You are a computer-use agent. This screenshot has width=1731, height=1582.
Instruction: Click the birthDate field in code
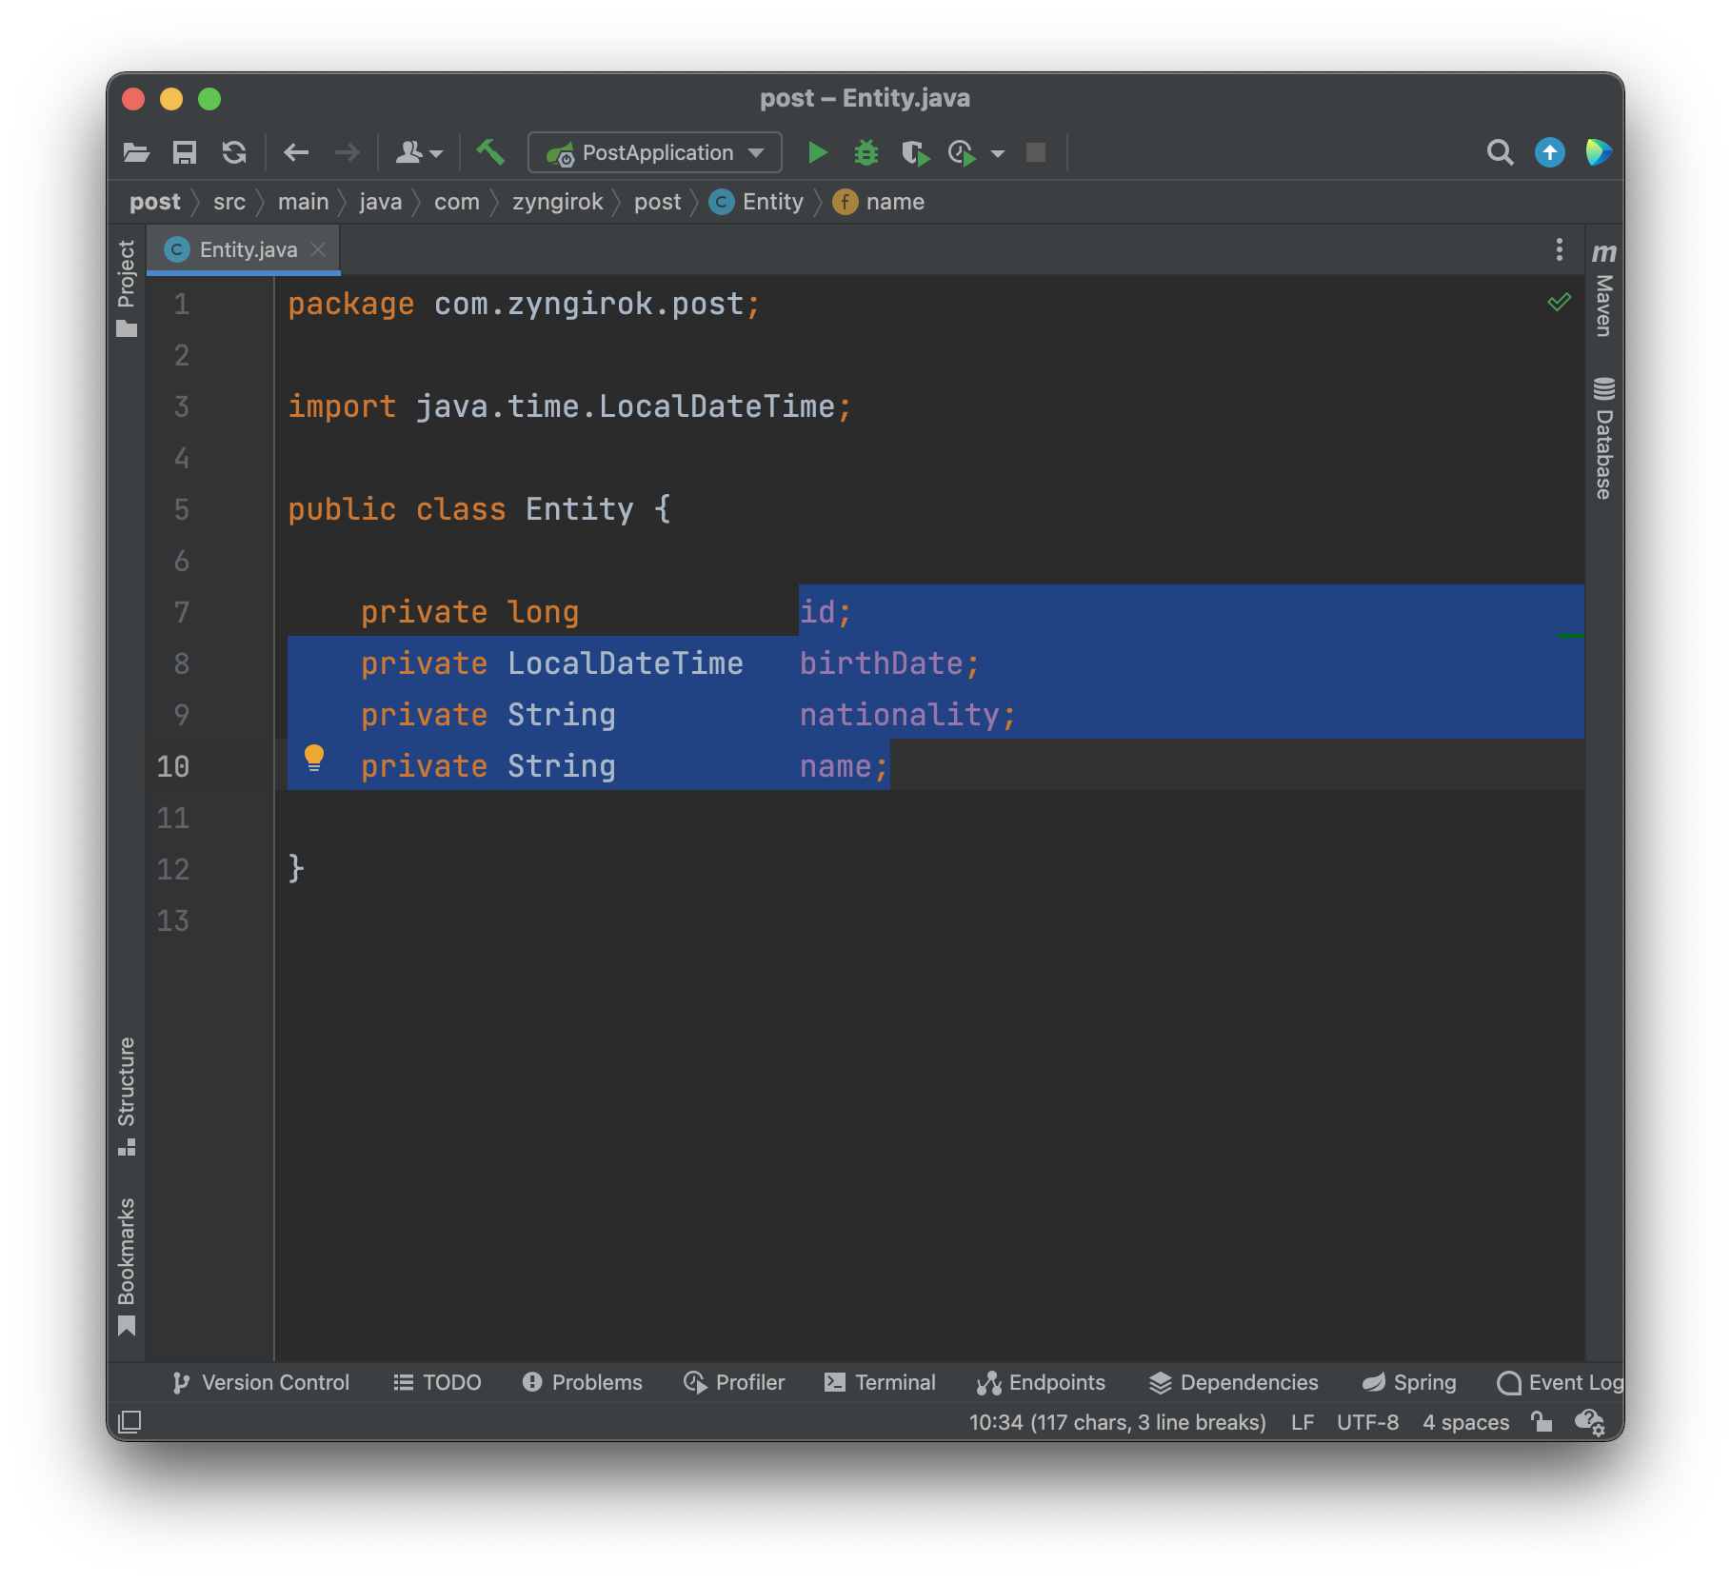(881, 663)
